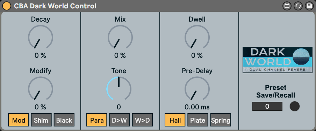316x131 pixels.
Task: Choose the Plate reverb type
Action: (x=198, y=120)
